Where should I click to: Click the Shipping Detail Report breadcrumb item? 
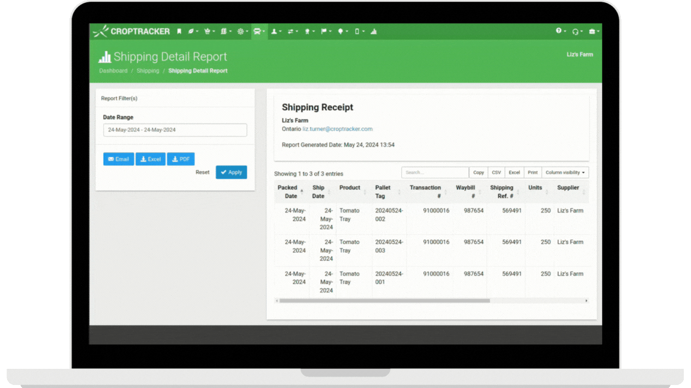198,71
